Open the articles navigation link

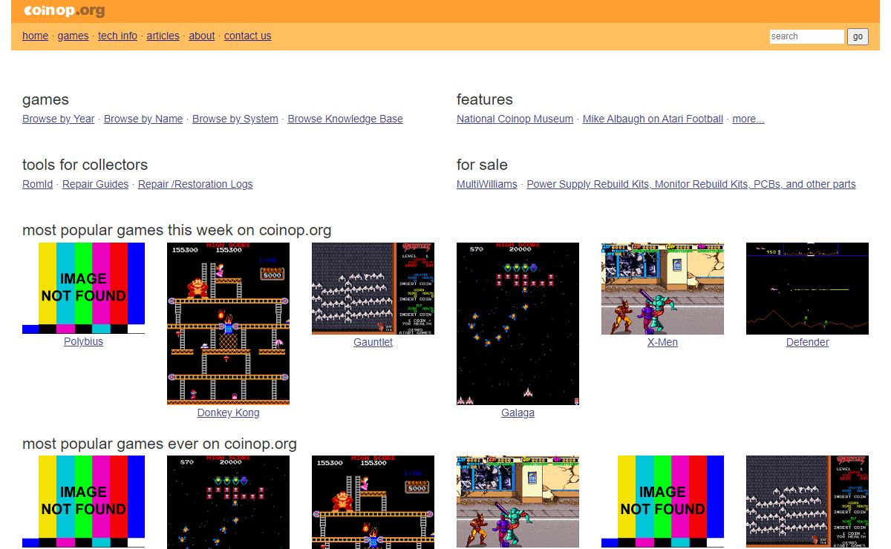pyautogui.click(x=163, y=36)
